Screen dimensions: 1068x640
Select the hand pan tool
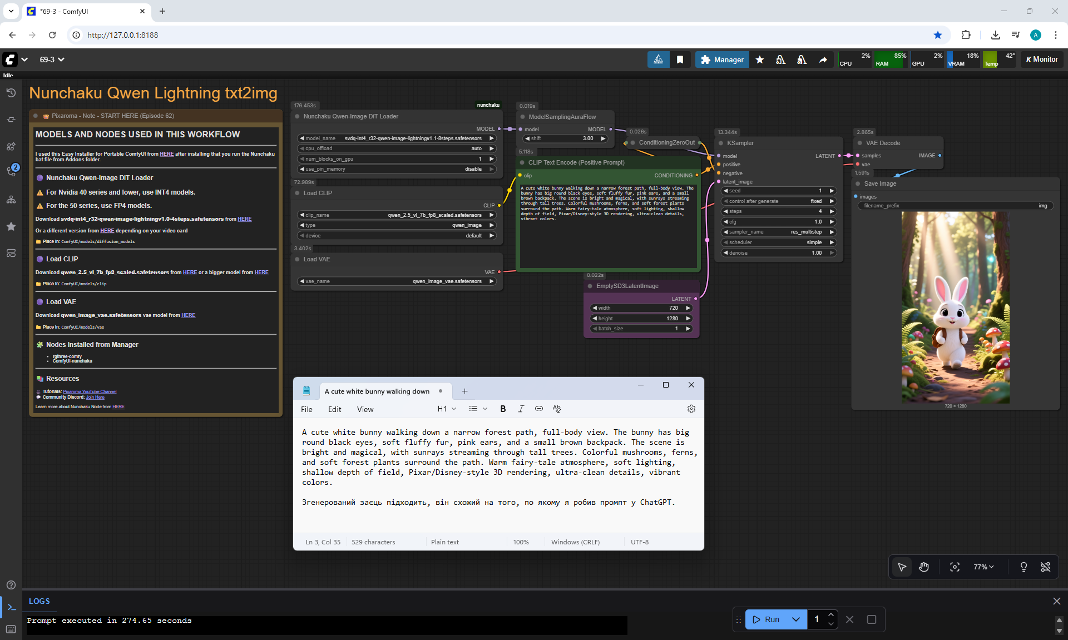924,567
